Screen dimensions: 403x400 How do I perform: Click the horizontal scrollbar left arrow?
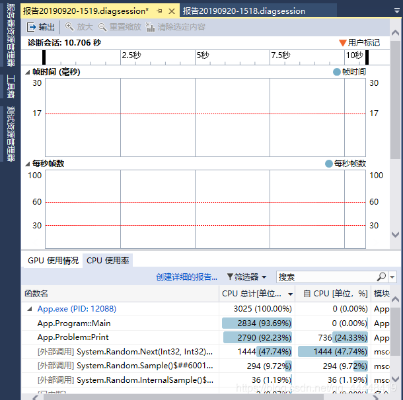[35, 397]
